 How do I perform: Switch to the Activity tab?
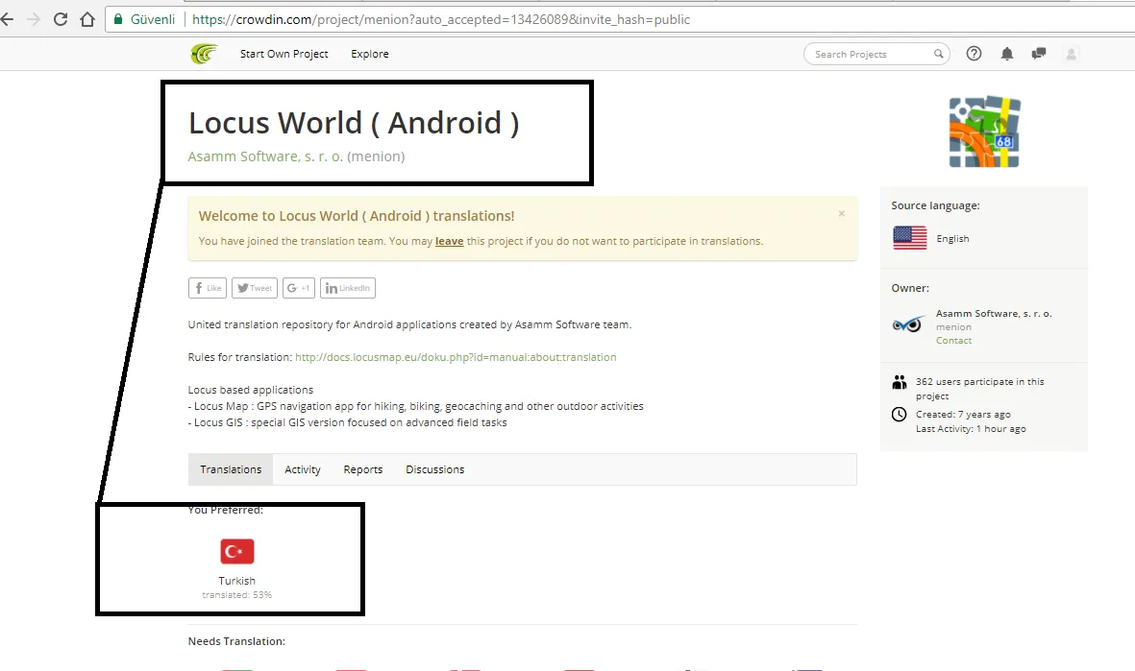point(303,469)
